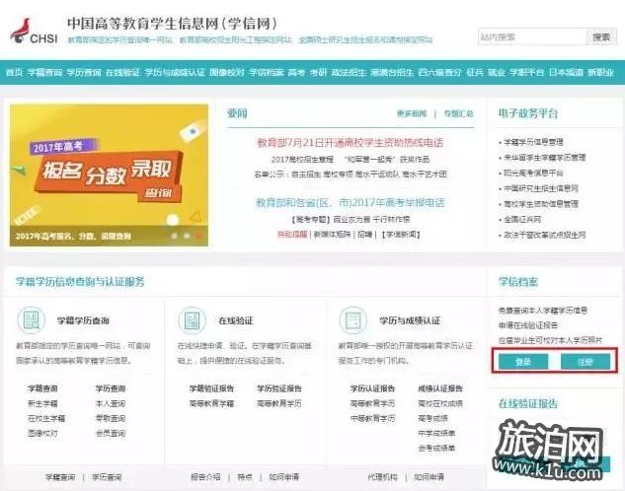Open the 新媒体矩阵 link
625x491 pixels.
click(332, 235)
